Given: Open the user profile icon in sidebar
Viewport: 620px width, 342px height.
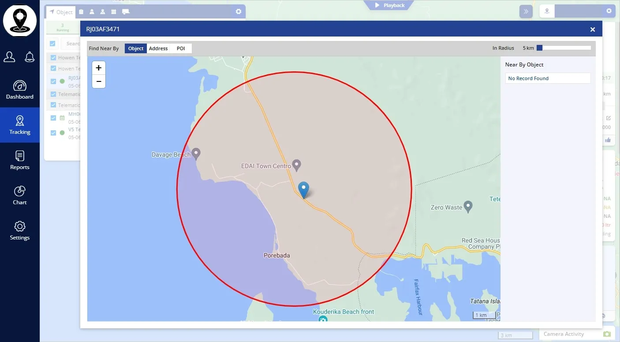Looking at the screenshot, I should [x=9, y=57].
